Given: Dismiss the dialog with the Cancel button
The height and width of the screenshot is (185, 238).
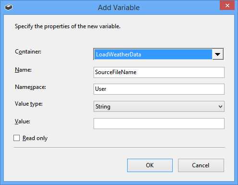Looking at the screenshot, I should pyautogui.click(x=201, y=165).
